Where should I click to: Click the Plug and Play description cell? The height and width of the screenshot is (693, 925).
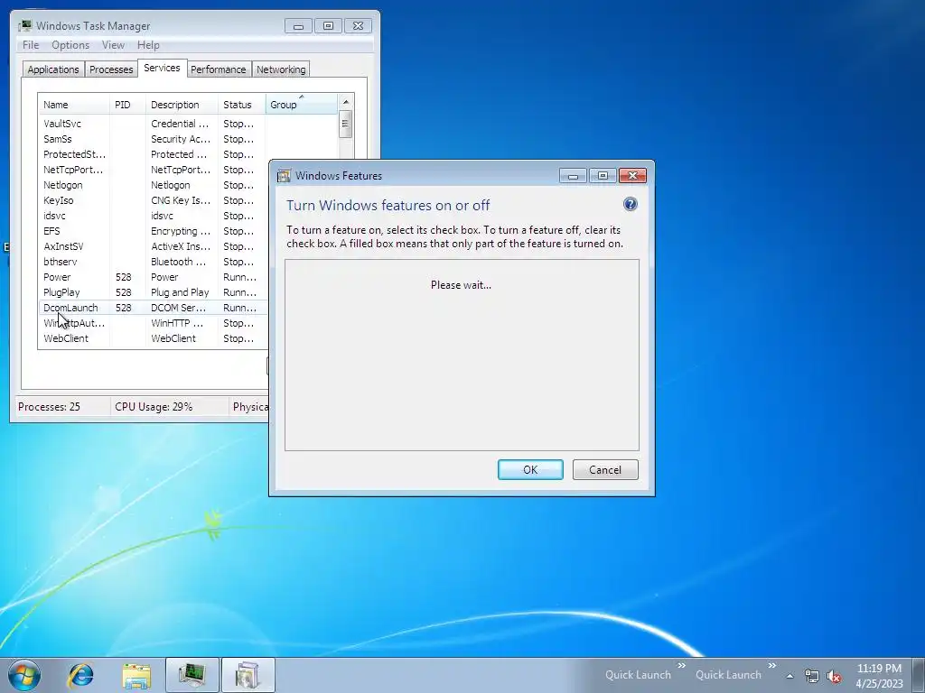[x=180, y=292]
